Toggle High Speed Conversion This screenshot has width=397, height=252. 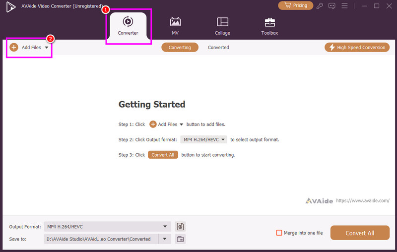(x=357, y=48)
